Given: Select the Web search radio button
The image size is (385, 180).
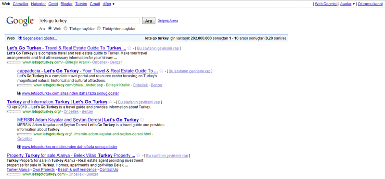Looking at the screenshot, I should [50, 28].
